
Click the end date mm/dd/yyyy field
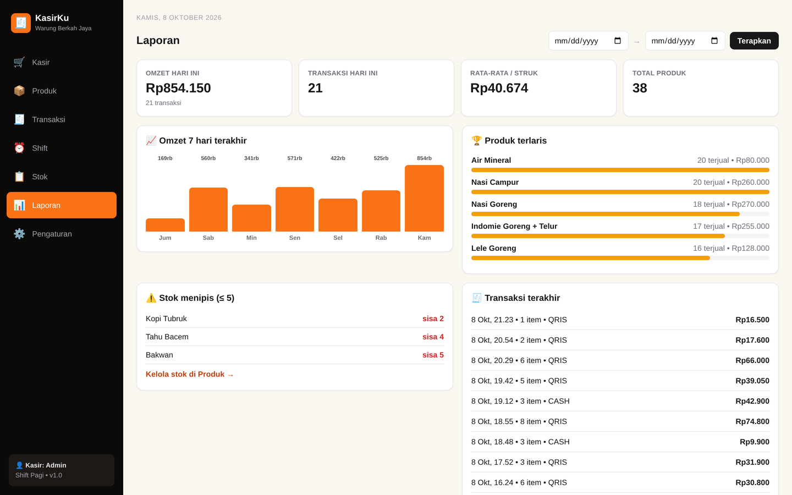click(685, 41)
